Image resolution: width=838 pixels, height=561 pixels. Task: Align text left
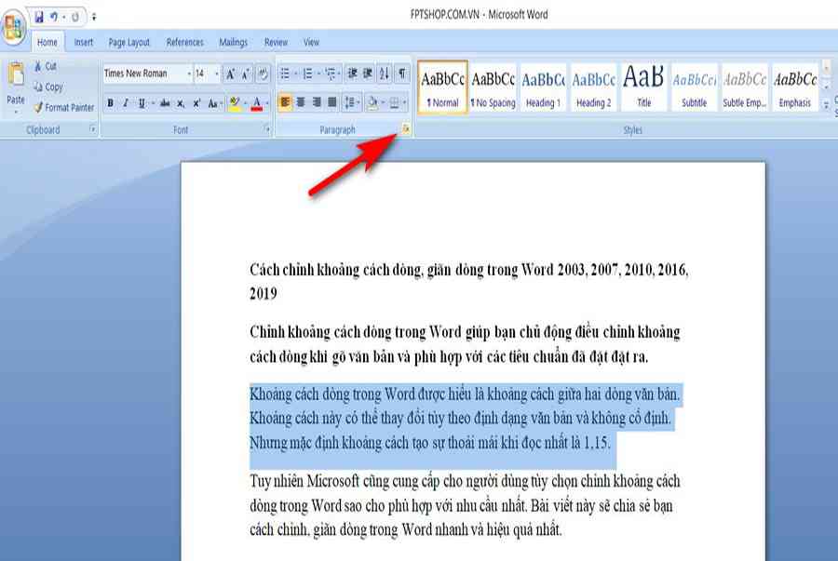pyautogui.click(x=285, y=102)
